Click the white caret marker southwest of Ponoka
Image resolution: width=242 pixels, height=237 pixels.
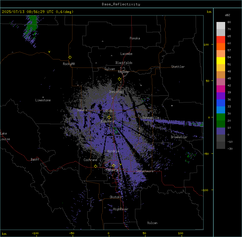pos(102,41)
